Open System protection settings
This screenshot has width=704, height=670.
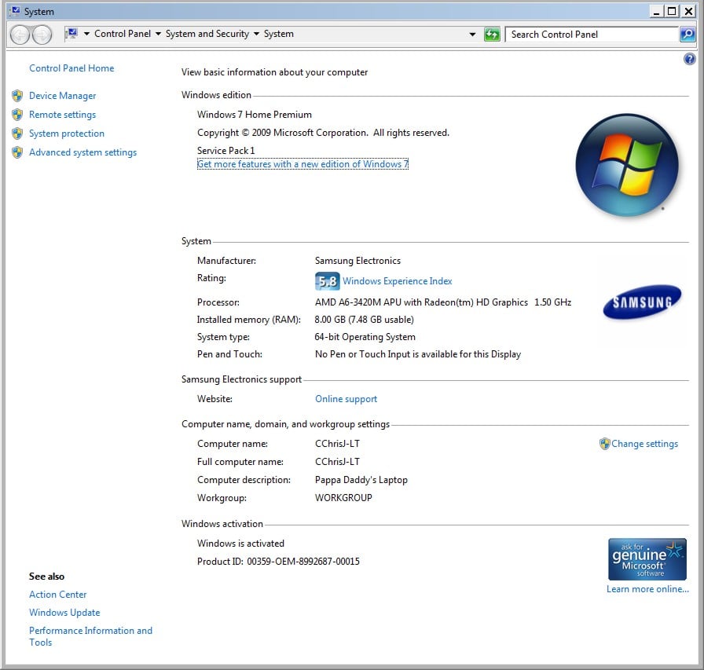(67, 134)
